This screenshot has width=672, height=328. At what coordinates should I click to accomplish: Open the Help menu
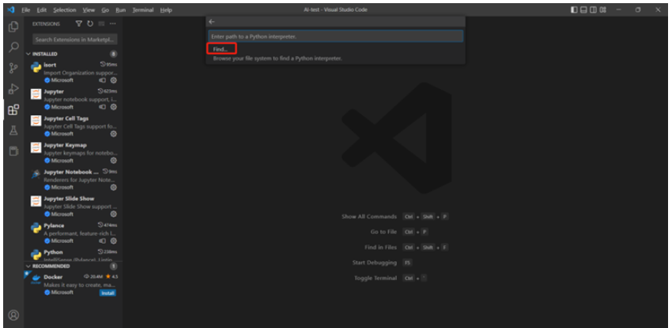coord(166,9)
